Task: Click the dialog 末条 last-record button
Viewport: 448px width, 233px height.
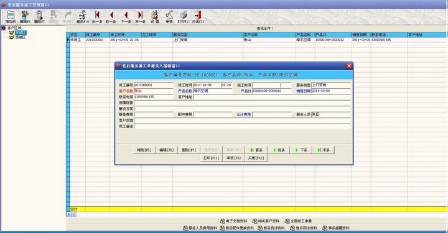Action: (x=324, y=150)
